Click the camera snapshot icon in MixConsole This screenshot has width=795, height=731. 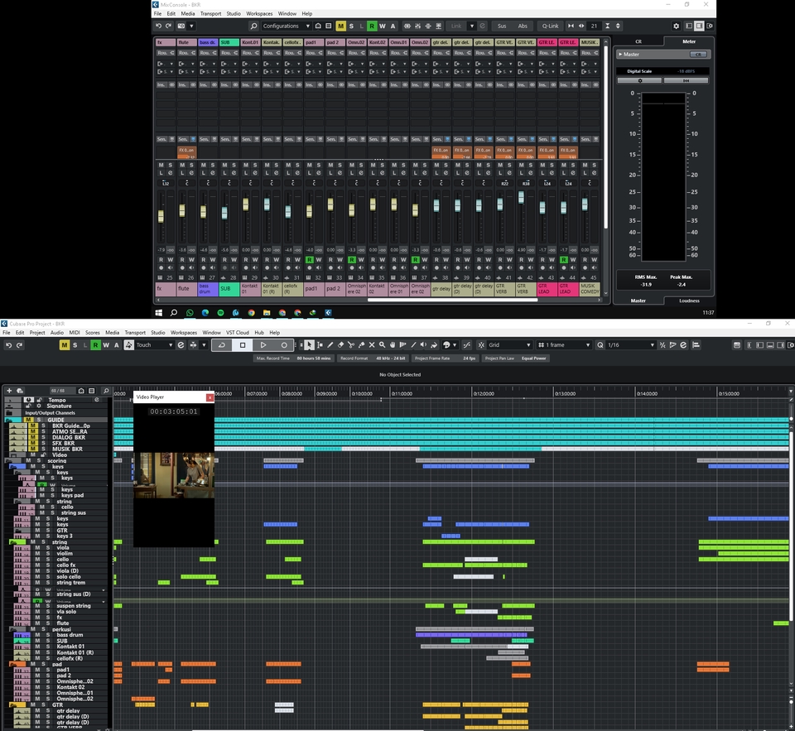tap(181, 26)
